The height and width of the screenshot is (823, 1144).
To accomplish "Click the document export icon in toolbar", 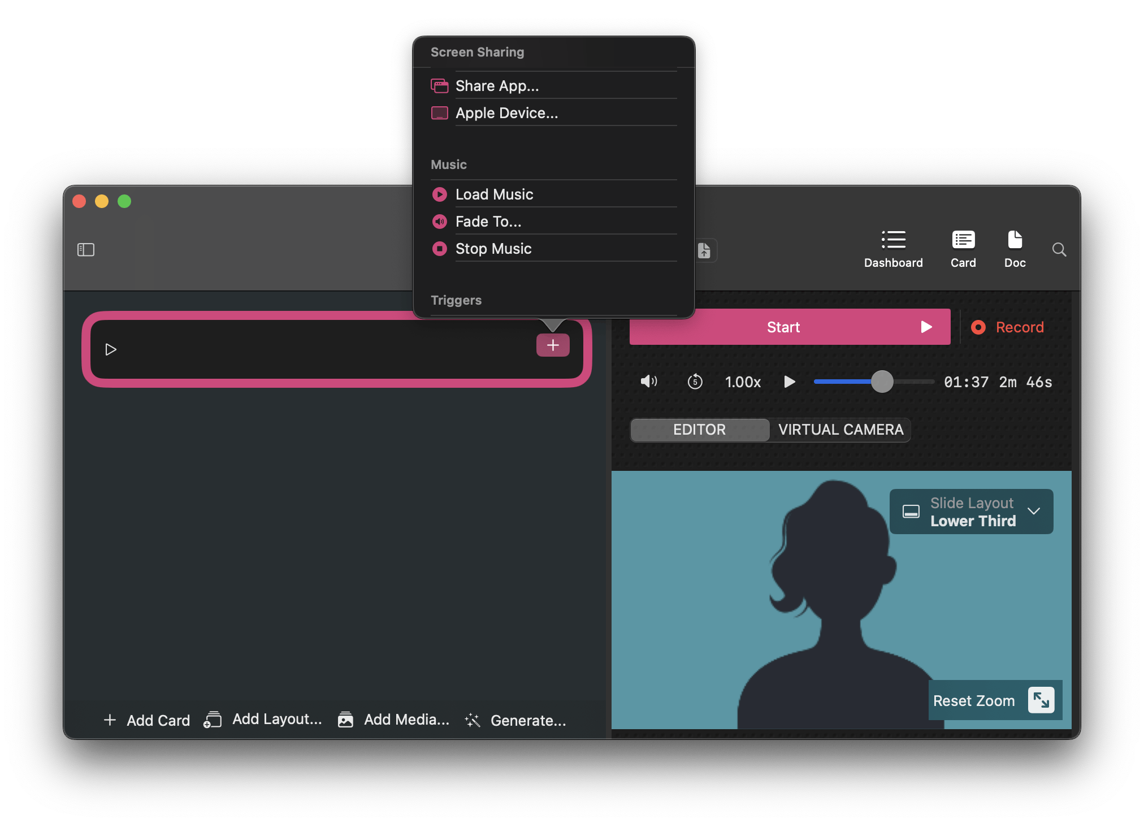I will 704,250.
